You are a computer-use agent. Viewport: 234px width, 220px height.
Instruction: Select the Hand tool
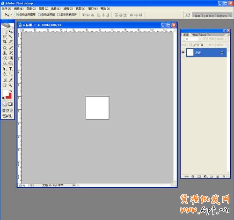[5, 85]
